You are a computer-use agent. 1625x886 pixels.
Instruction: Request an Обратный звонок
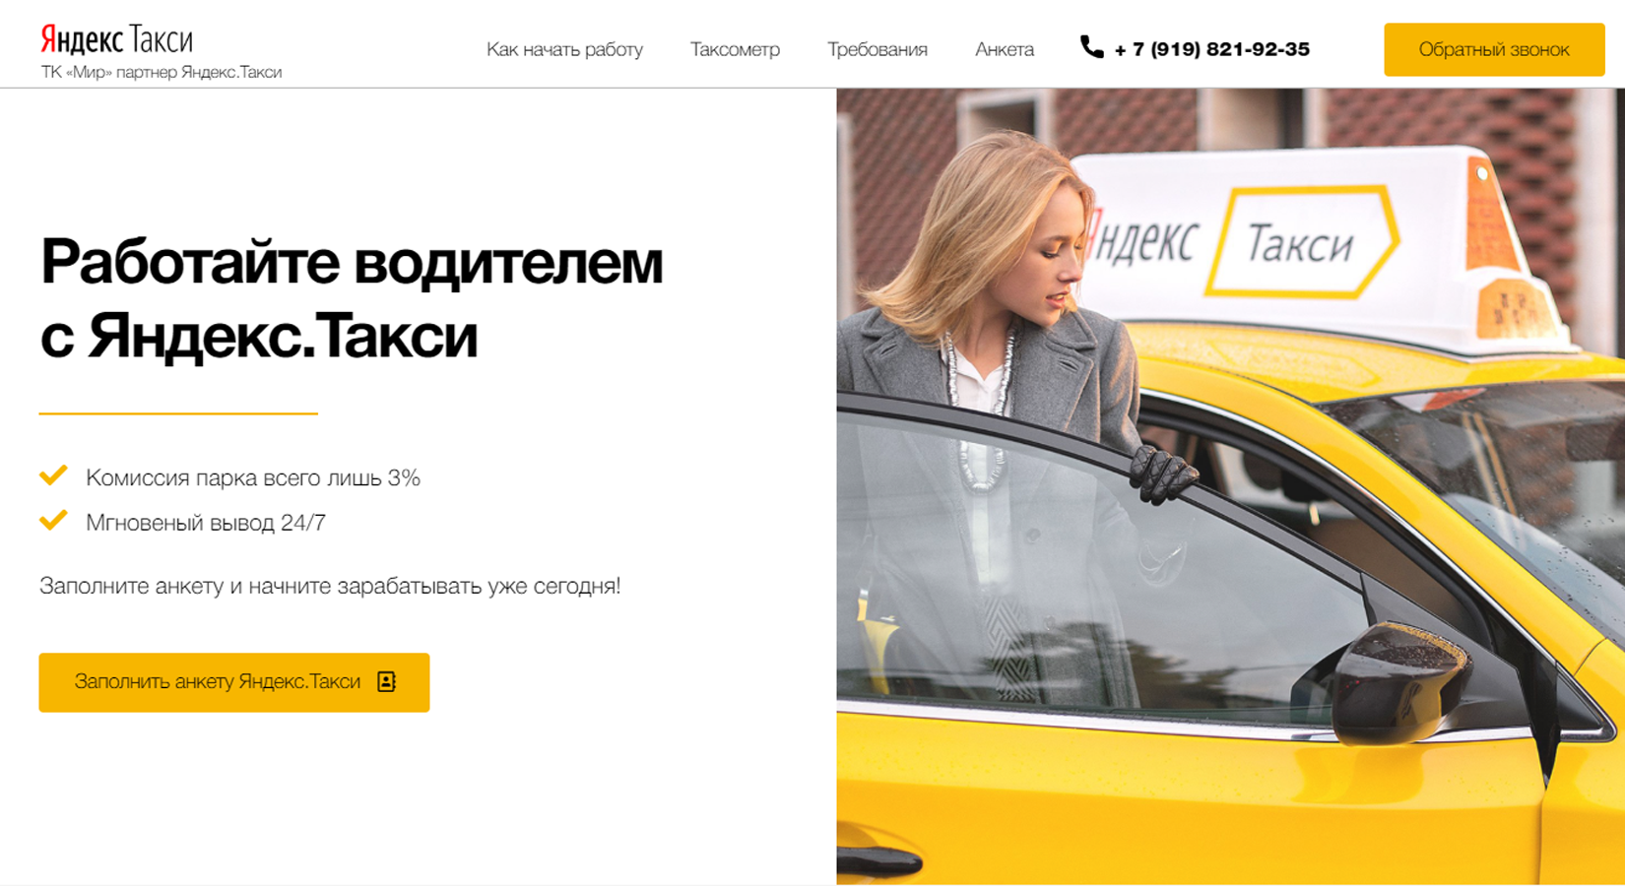[x=1494, y=49]
